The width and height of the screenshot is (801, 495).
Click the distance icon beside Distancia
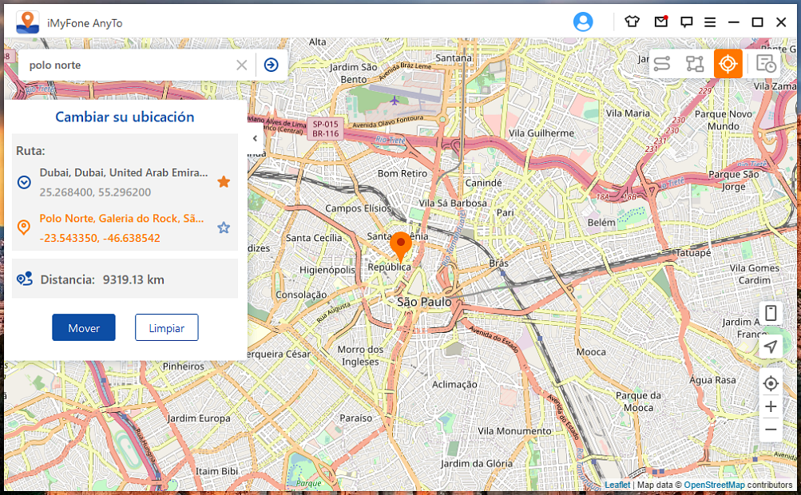click(25, 279)
